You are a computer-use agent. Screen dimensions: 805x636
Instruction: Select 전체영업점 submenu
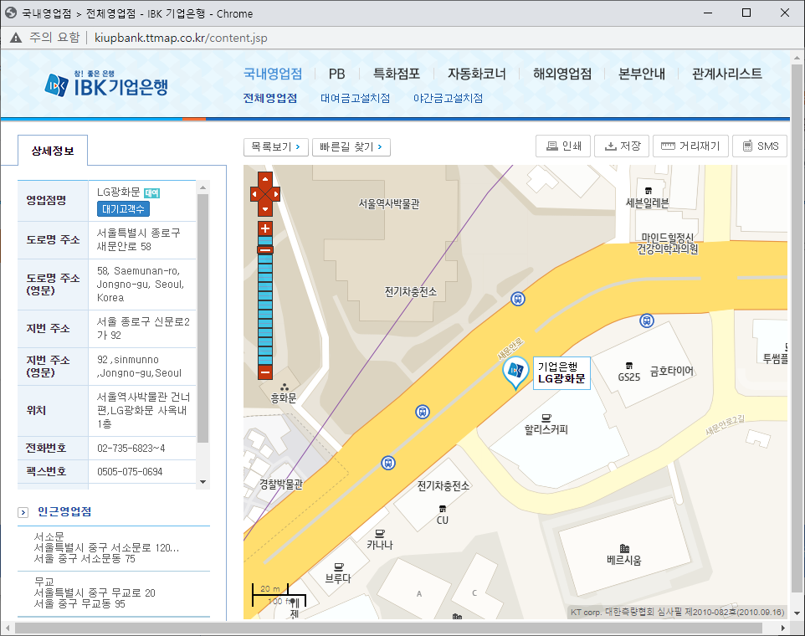pyautogui.click(x=270, y=98)
